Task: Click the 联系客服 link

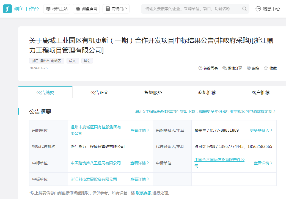Action: pos(144,193)
